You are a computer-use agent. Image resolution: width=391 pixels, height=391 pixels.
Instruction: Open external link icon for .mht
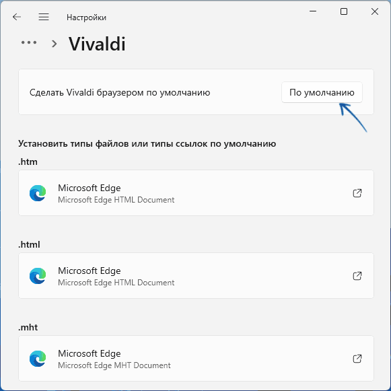tap(357, 359)
